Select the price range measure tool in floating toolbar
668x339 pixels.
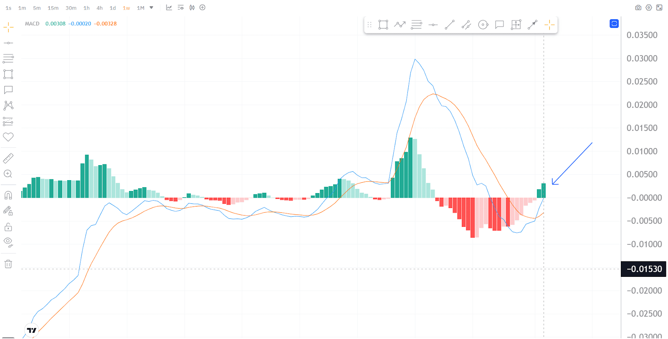[x=516, y=25]
